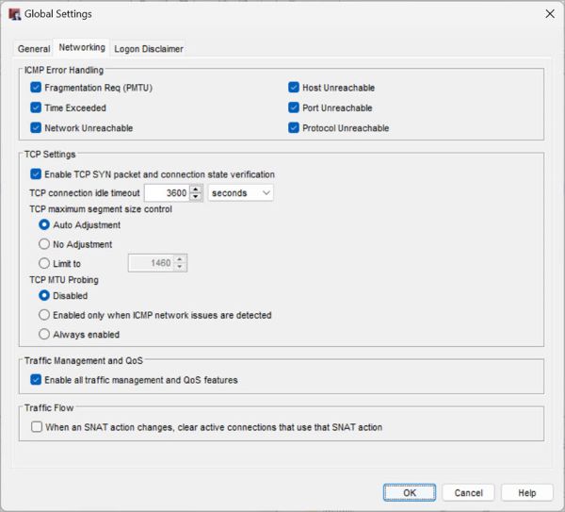
Task: Toggle the Time Exceeded checkbox
Action: point(37,107)
